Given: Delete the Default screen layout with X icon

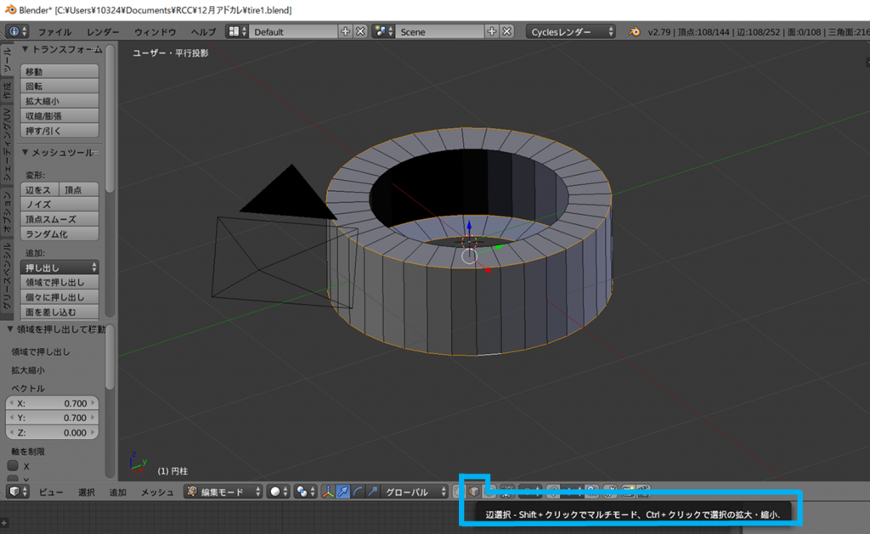Looking at the screenshot, I should pyautogui.click(x=360, y=31).
